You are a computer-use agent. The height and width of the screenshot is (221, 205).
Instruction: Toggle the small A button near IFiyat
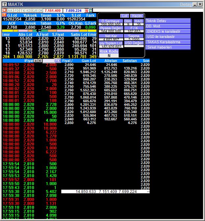[36, 61]
